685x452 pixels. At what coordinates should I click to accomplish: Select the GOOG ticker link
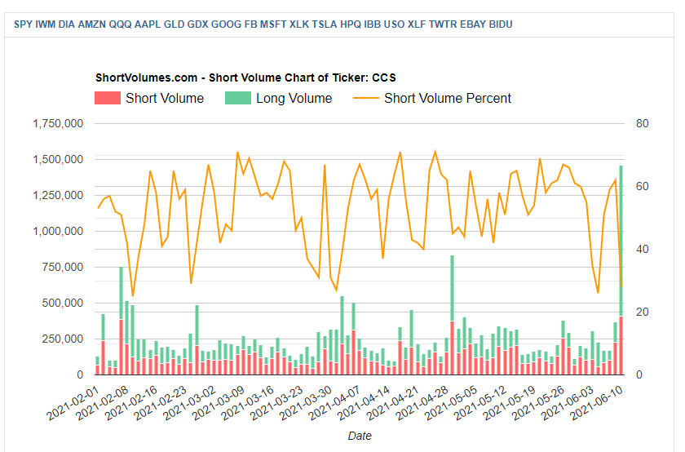click(223, 24)
